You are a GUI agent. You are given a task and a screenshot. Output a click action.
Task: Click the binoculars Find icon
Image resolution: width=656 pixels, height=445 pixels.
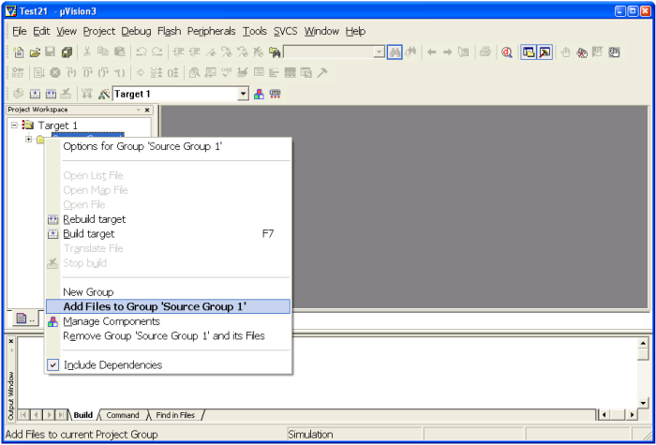(395, 52)
